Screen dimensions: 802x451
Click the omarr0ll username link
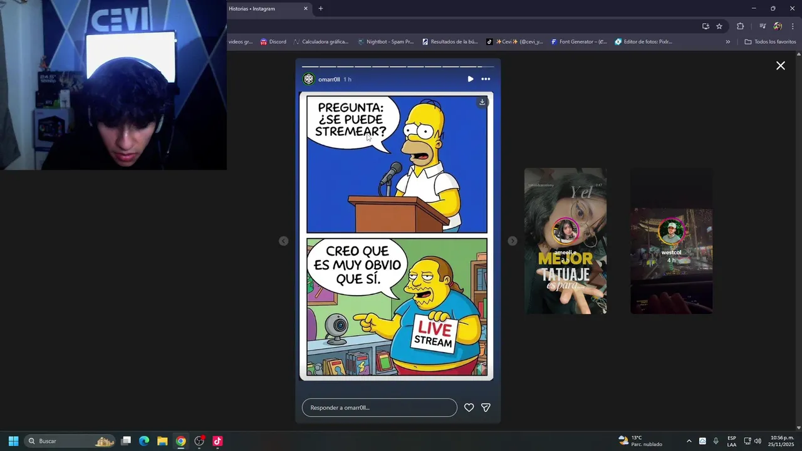pyautogui.click(x=329, y=80)
